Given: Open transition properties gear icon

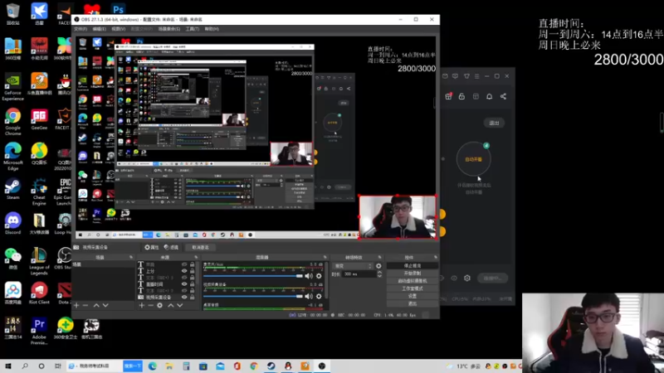Looking at the screenshot, I should [x=378, y=266].
